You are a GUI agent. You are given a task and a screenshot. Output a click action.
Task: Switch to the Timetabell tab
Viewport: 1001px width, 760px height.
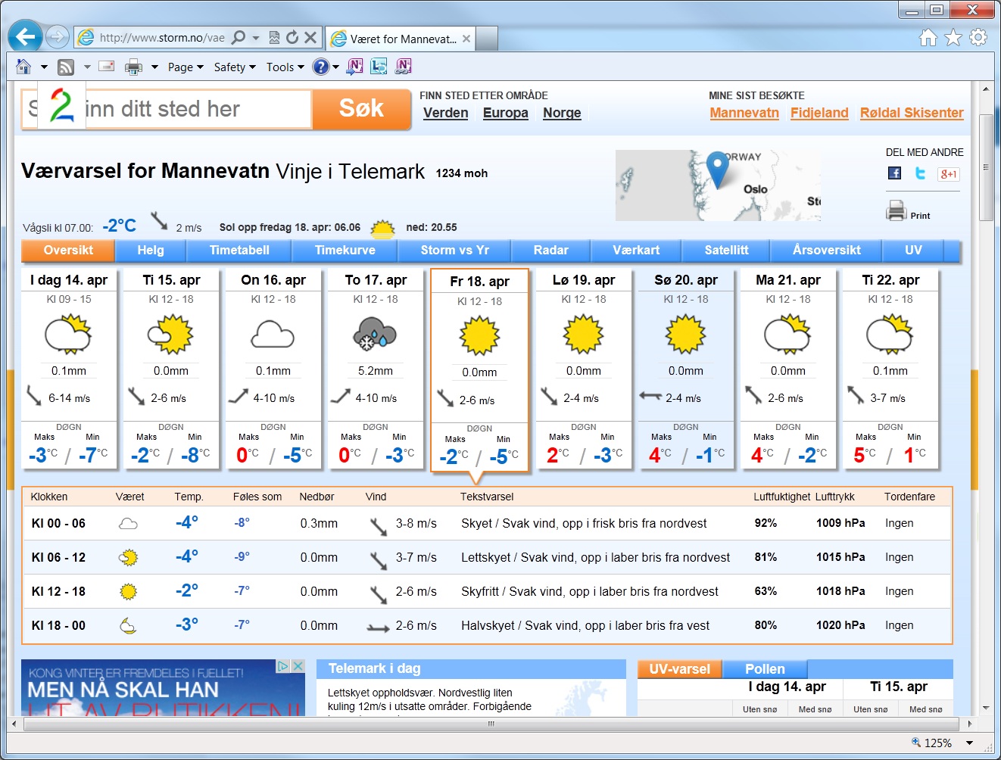click(239, 250)
